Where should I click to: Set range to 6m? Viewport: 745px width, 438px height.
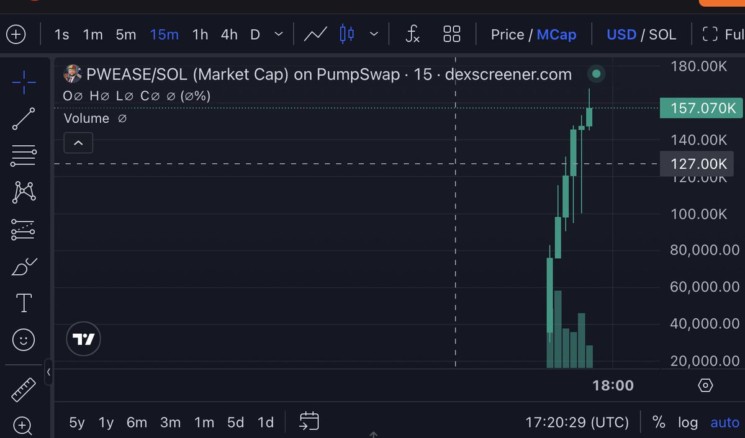pyautogui.click(x=137, y=422)
